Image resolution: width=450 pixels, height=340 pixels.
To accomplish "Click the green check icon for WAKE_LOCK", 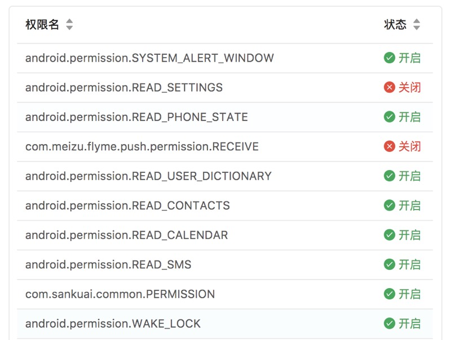I will point(389,324).
